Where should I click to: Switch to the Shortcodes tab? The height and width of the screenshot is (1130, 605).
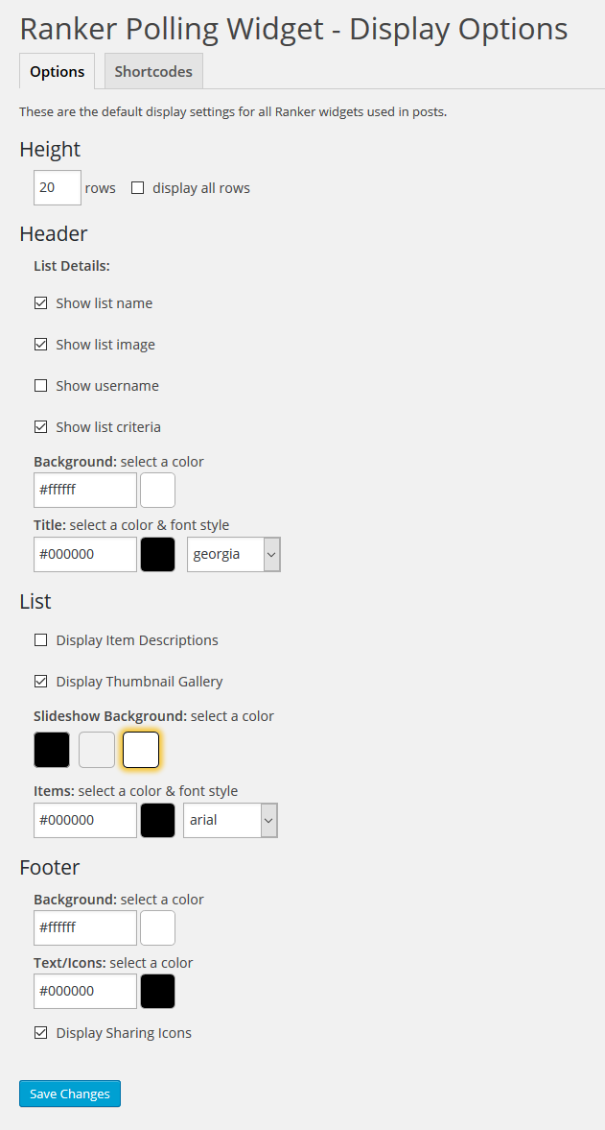[x=153, y=71]
